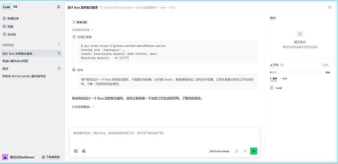This screenshot has width=338, height=164.
Task: Click the main branch label
Action: click(x=163, y=8)
